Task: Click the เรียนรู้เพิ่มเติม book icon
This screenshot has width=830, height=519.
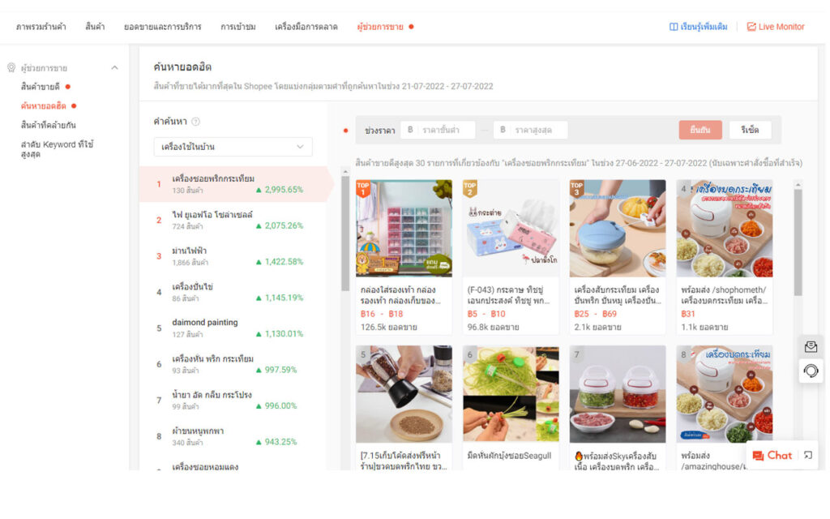Action: pyautogui.click(x=673, y=27)
